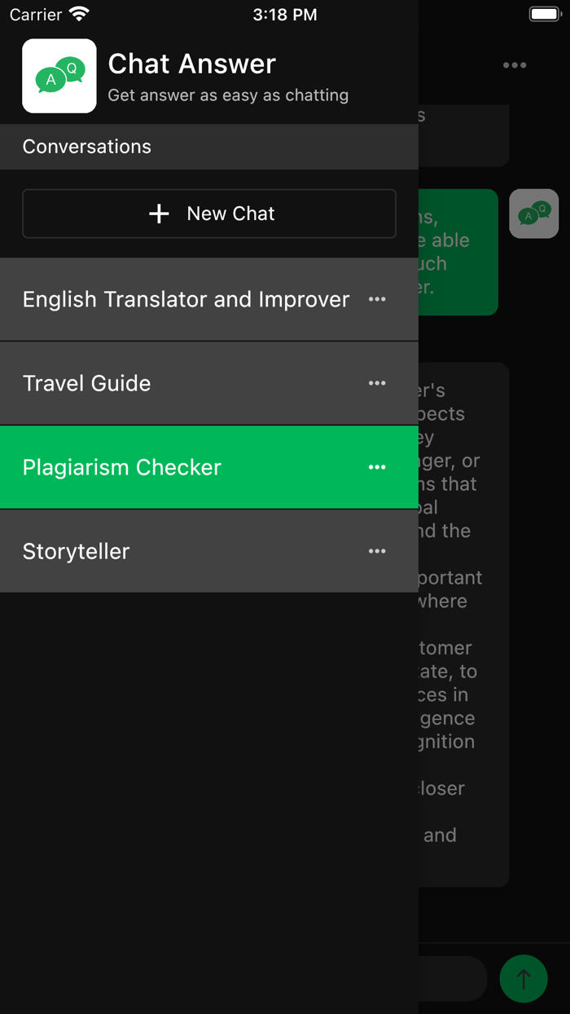Viewport: 570px width, 1014px height.
Task: Open options for English Translator and Improver
Action: [377, 299]
